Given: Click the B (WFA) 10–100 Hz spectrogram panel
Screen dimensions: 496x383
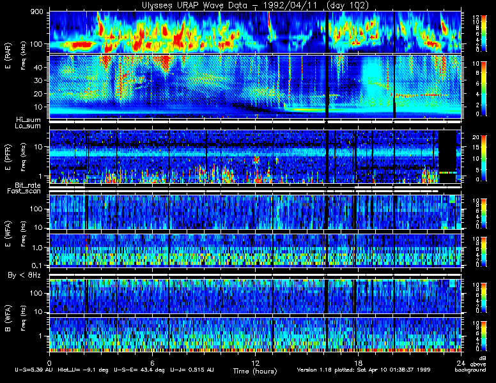Looking at the screenshot, I should 255,296.
